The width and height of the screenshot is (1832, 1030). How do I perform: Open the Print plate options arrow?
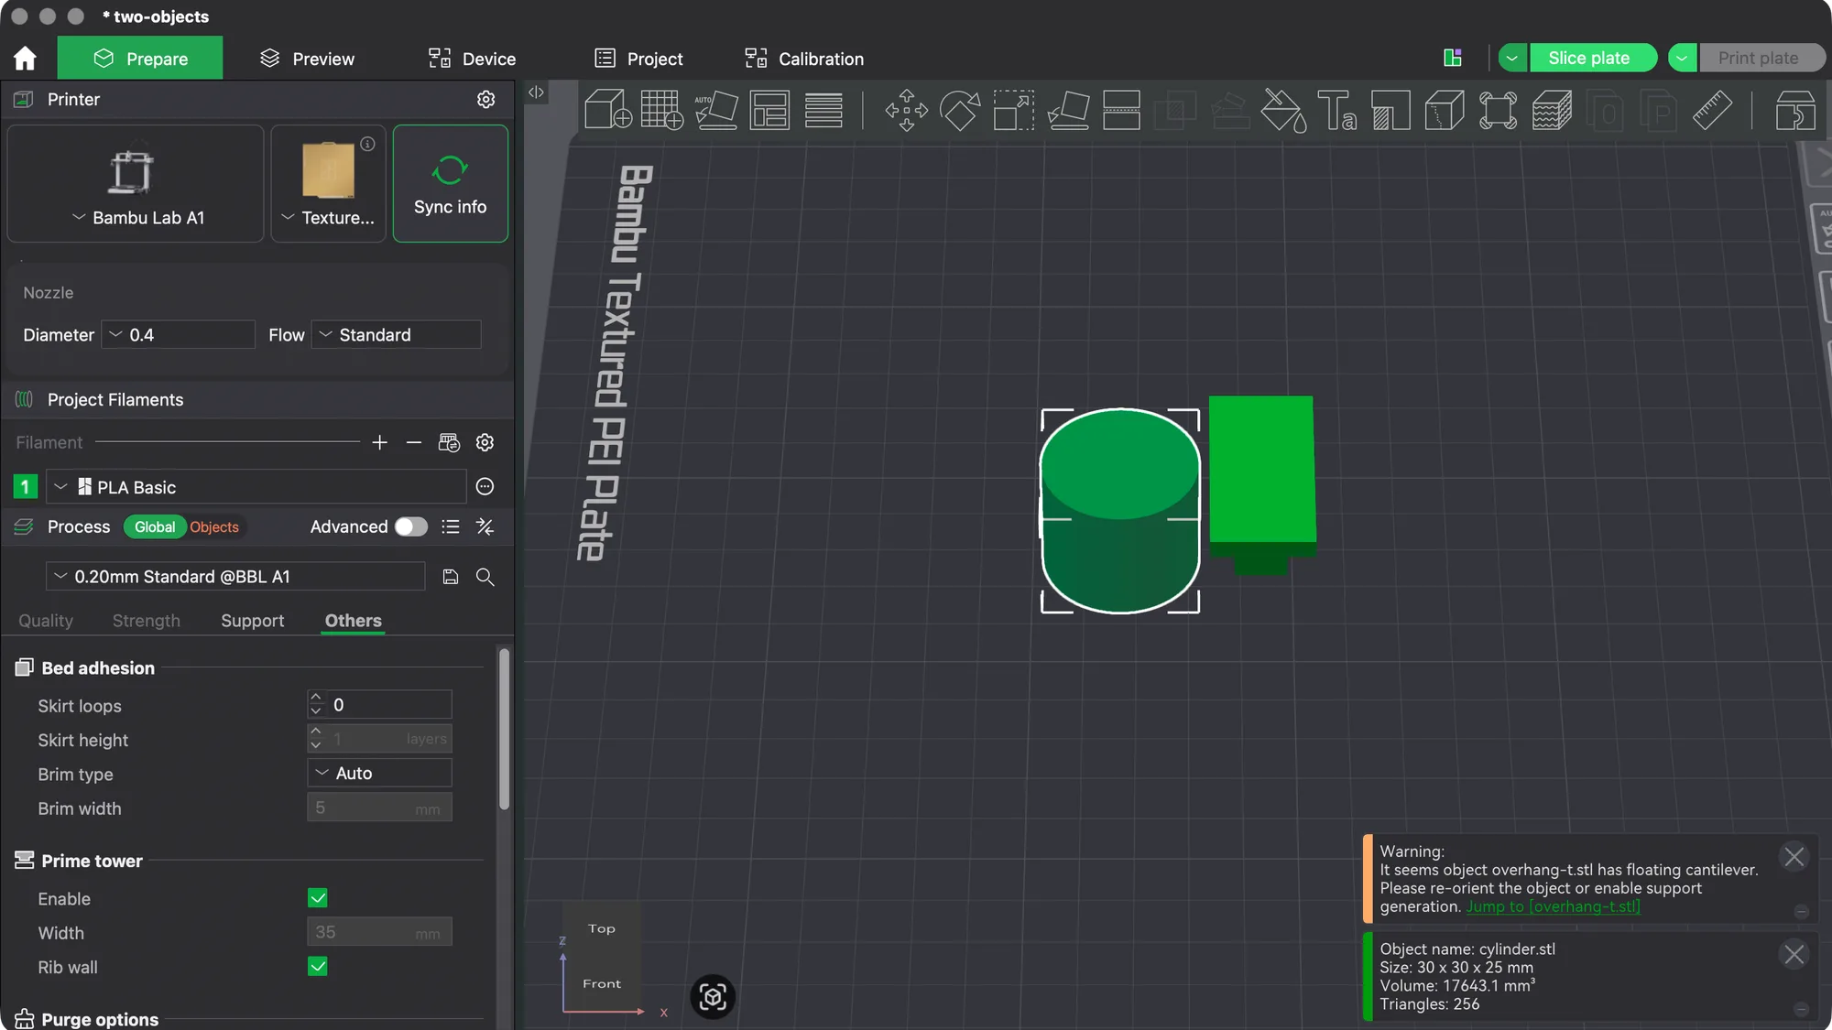pos(1682,58)
